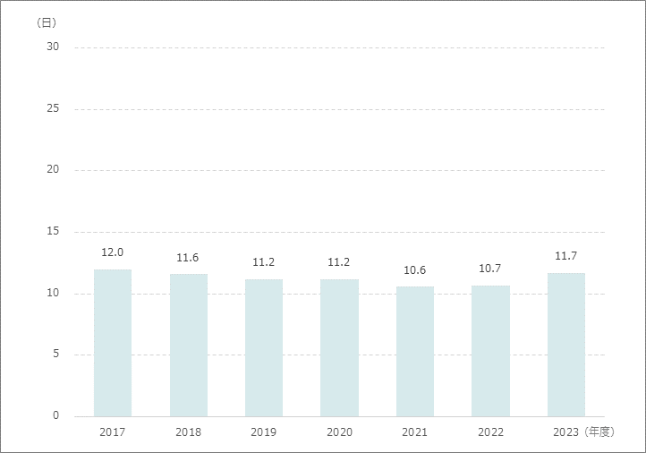Screen dimensions: 646x453
Task: Click the 11.7 data label
Action: 566,257
